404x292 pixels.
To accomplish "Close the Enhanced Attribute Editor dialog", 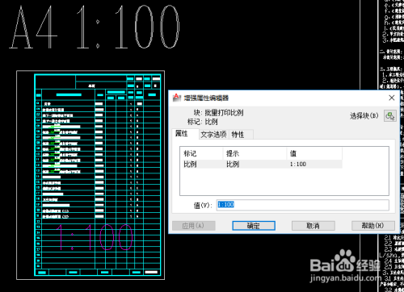I will (392, 98).
